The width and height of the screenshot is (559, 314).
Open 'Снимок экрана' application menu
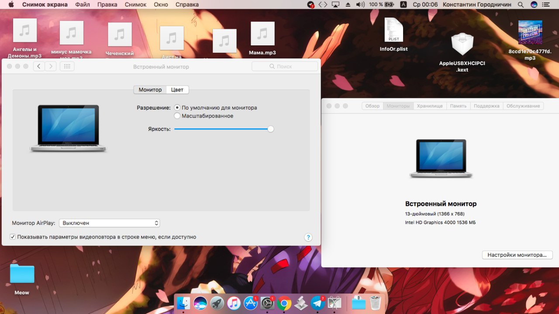[45, 4]
